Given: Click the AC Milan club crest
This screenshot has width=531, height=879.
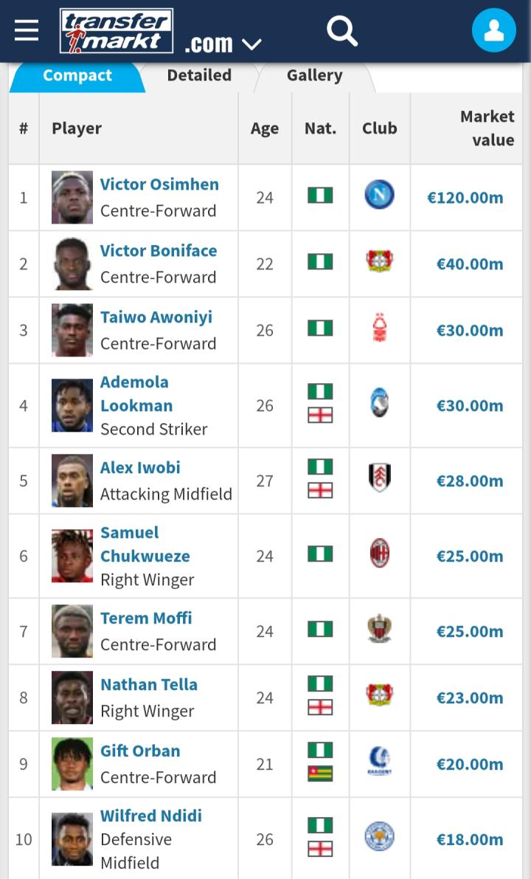Looking at the screenshot, I should 379,554.
